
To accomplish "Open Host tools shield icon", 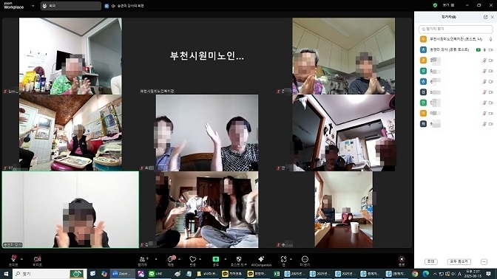I will point(239,261).
